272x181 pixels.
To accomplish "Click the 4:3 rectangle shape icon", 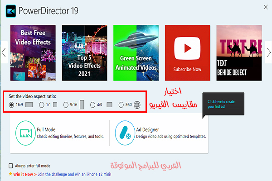I will (x=109, y=105).
